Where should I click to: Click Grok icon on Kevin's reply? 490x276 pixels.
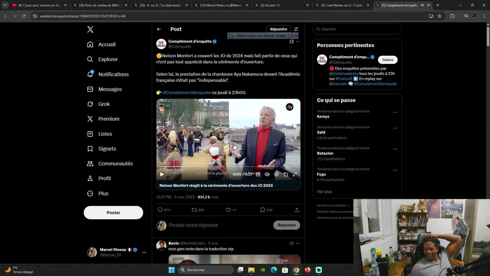pyautogui.click(x=291, y=243)
